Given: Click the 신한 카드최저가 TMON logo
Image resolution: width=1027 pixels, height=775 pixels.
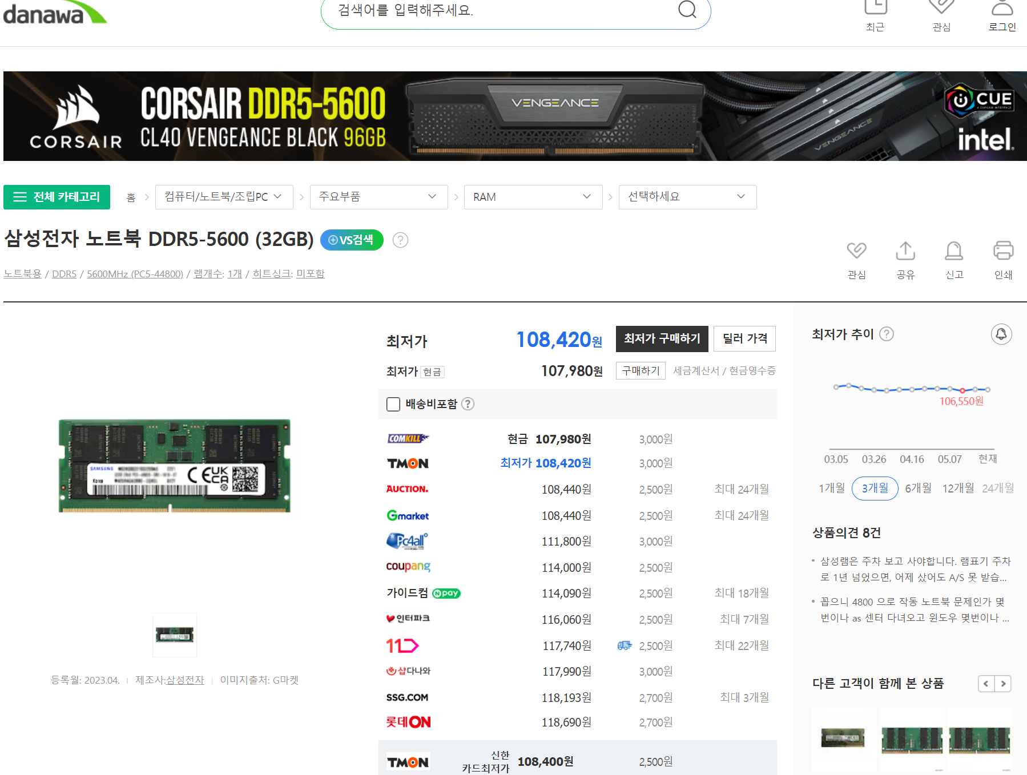Looking at the screenshot, I should pyautogui.click(x=408, y=762).
